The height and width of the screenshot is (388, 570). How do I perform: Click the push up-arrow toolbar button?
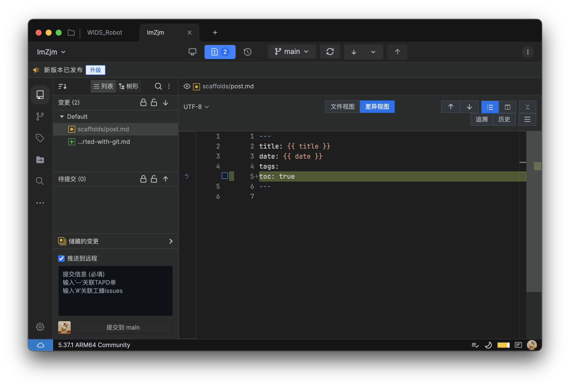tap(397, 52)
